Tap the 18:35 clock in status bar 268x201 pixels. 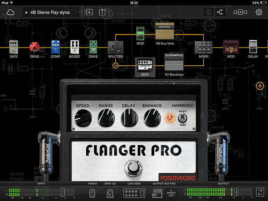click(x=134, y=3)
